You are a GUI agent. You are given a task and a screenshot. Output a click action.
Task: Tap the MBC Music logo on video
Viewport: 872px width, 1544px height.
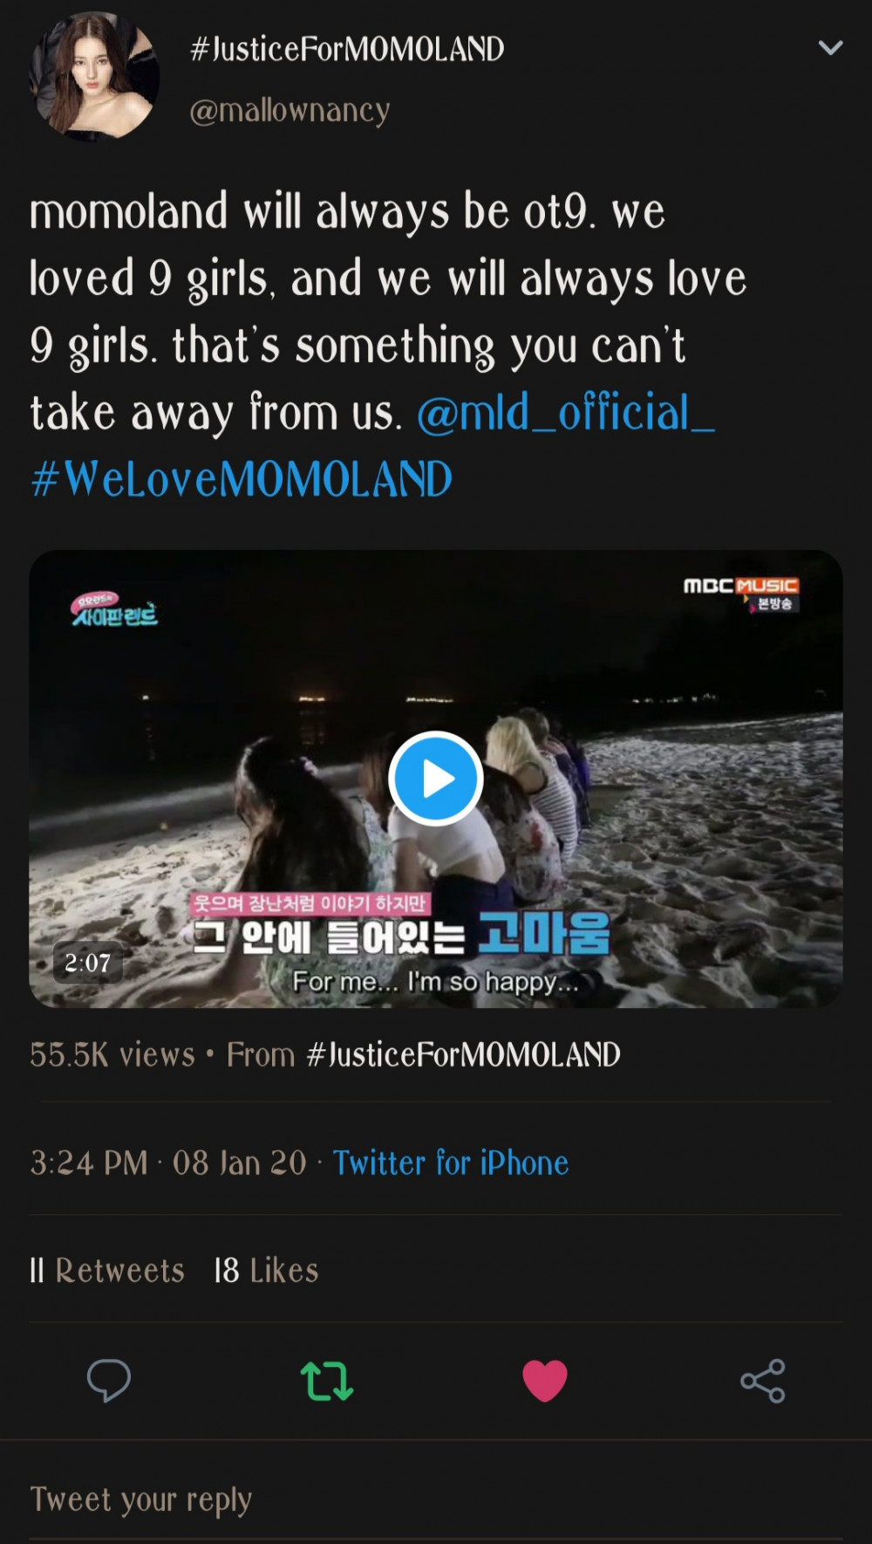coord(740,592)
